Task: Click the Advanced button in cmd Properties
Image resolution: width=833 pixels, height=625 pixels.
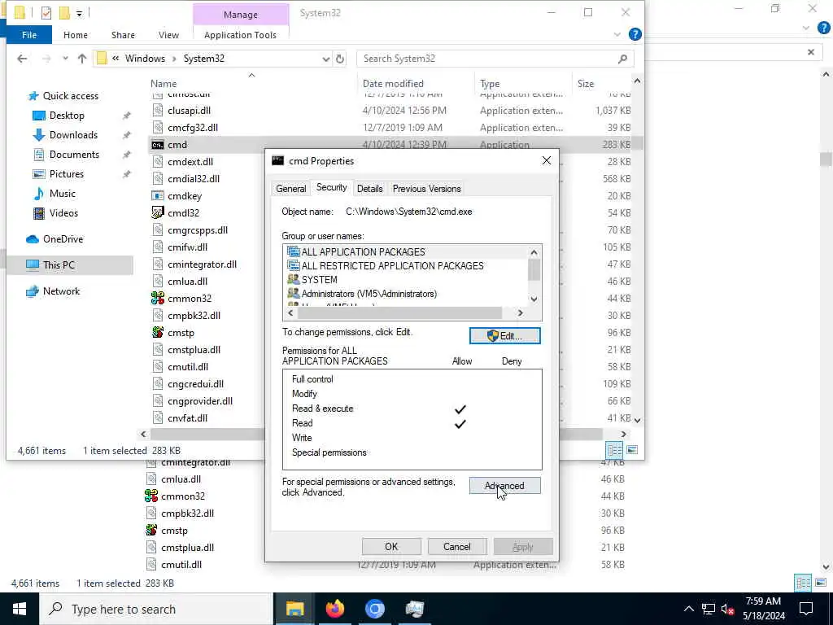Action: pos(504,486)
